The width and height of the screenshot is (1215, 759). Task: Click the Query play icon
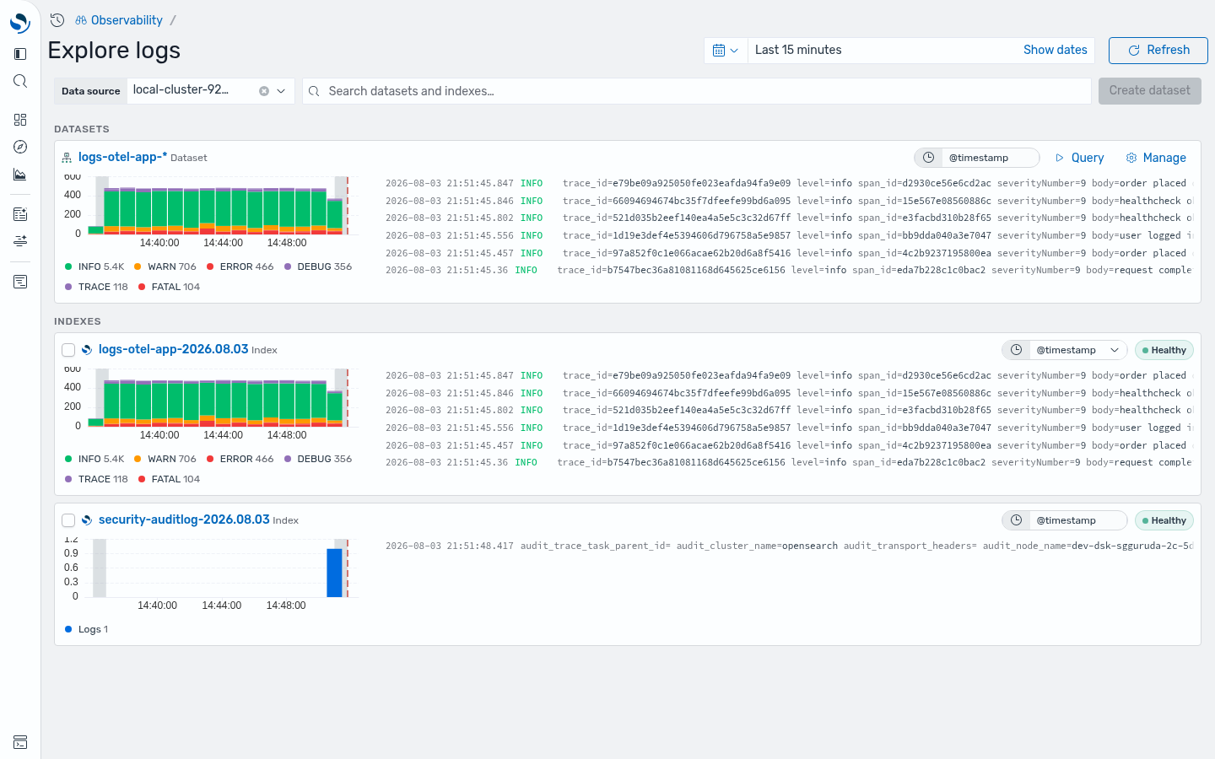click(1060, 158)
